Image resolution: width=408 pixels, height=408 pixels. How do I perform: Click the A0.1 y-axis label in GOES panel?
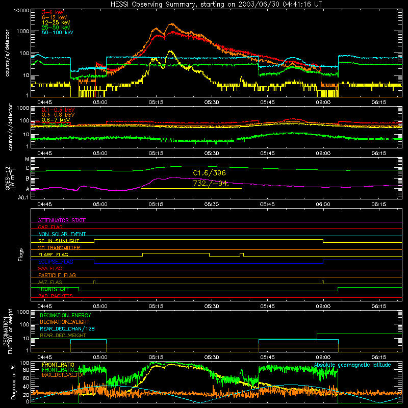pos(23,198)
